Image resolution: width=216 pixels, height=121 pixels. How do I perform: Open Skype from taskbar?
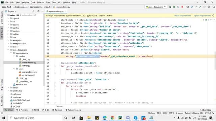point(136,118)
